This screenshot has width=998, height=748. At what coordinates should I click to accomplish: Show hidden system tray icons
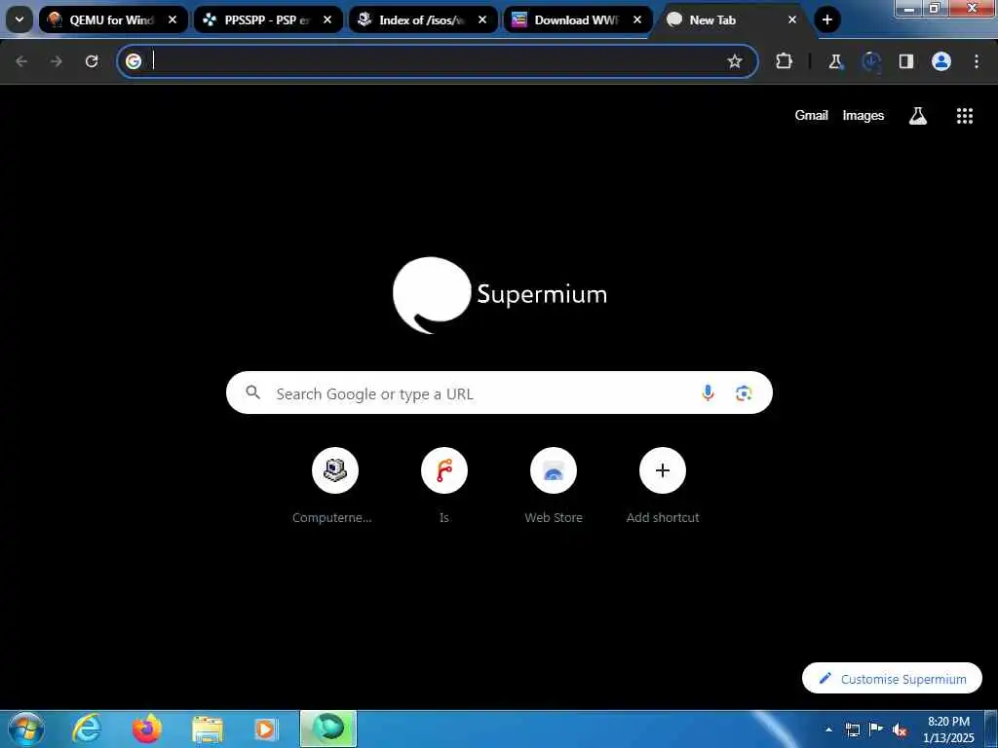click(x=828, y=729)
